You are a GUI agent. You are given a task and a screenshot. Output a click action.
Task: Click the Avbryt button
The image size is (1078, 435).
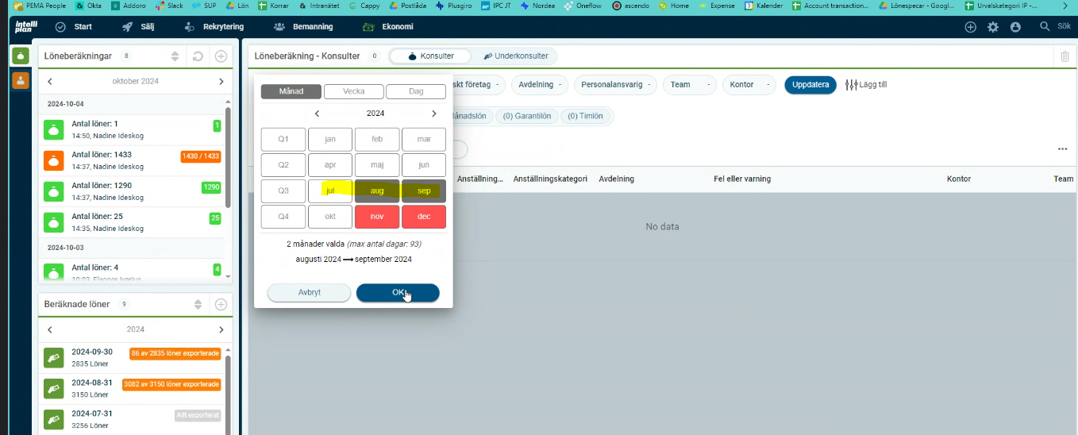pos(309,292)
